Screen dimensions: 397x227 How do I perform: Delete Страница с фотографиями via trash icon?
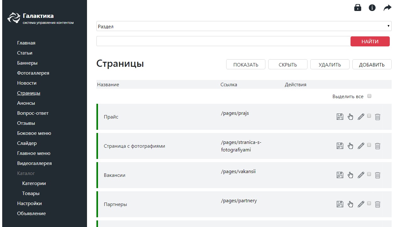(378, 146)
